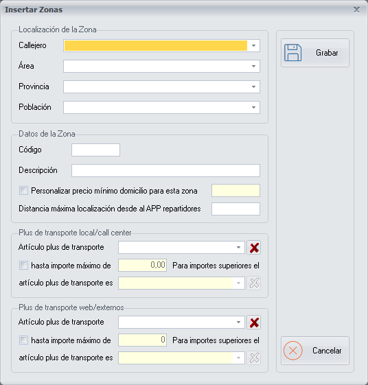Image resolution: width=368 pixels, height=385 pixels.
Task: Clear local/call center transport article with red X
Action: [x=254, y=248]
